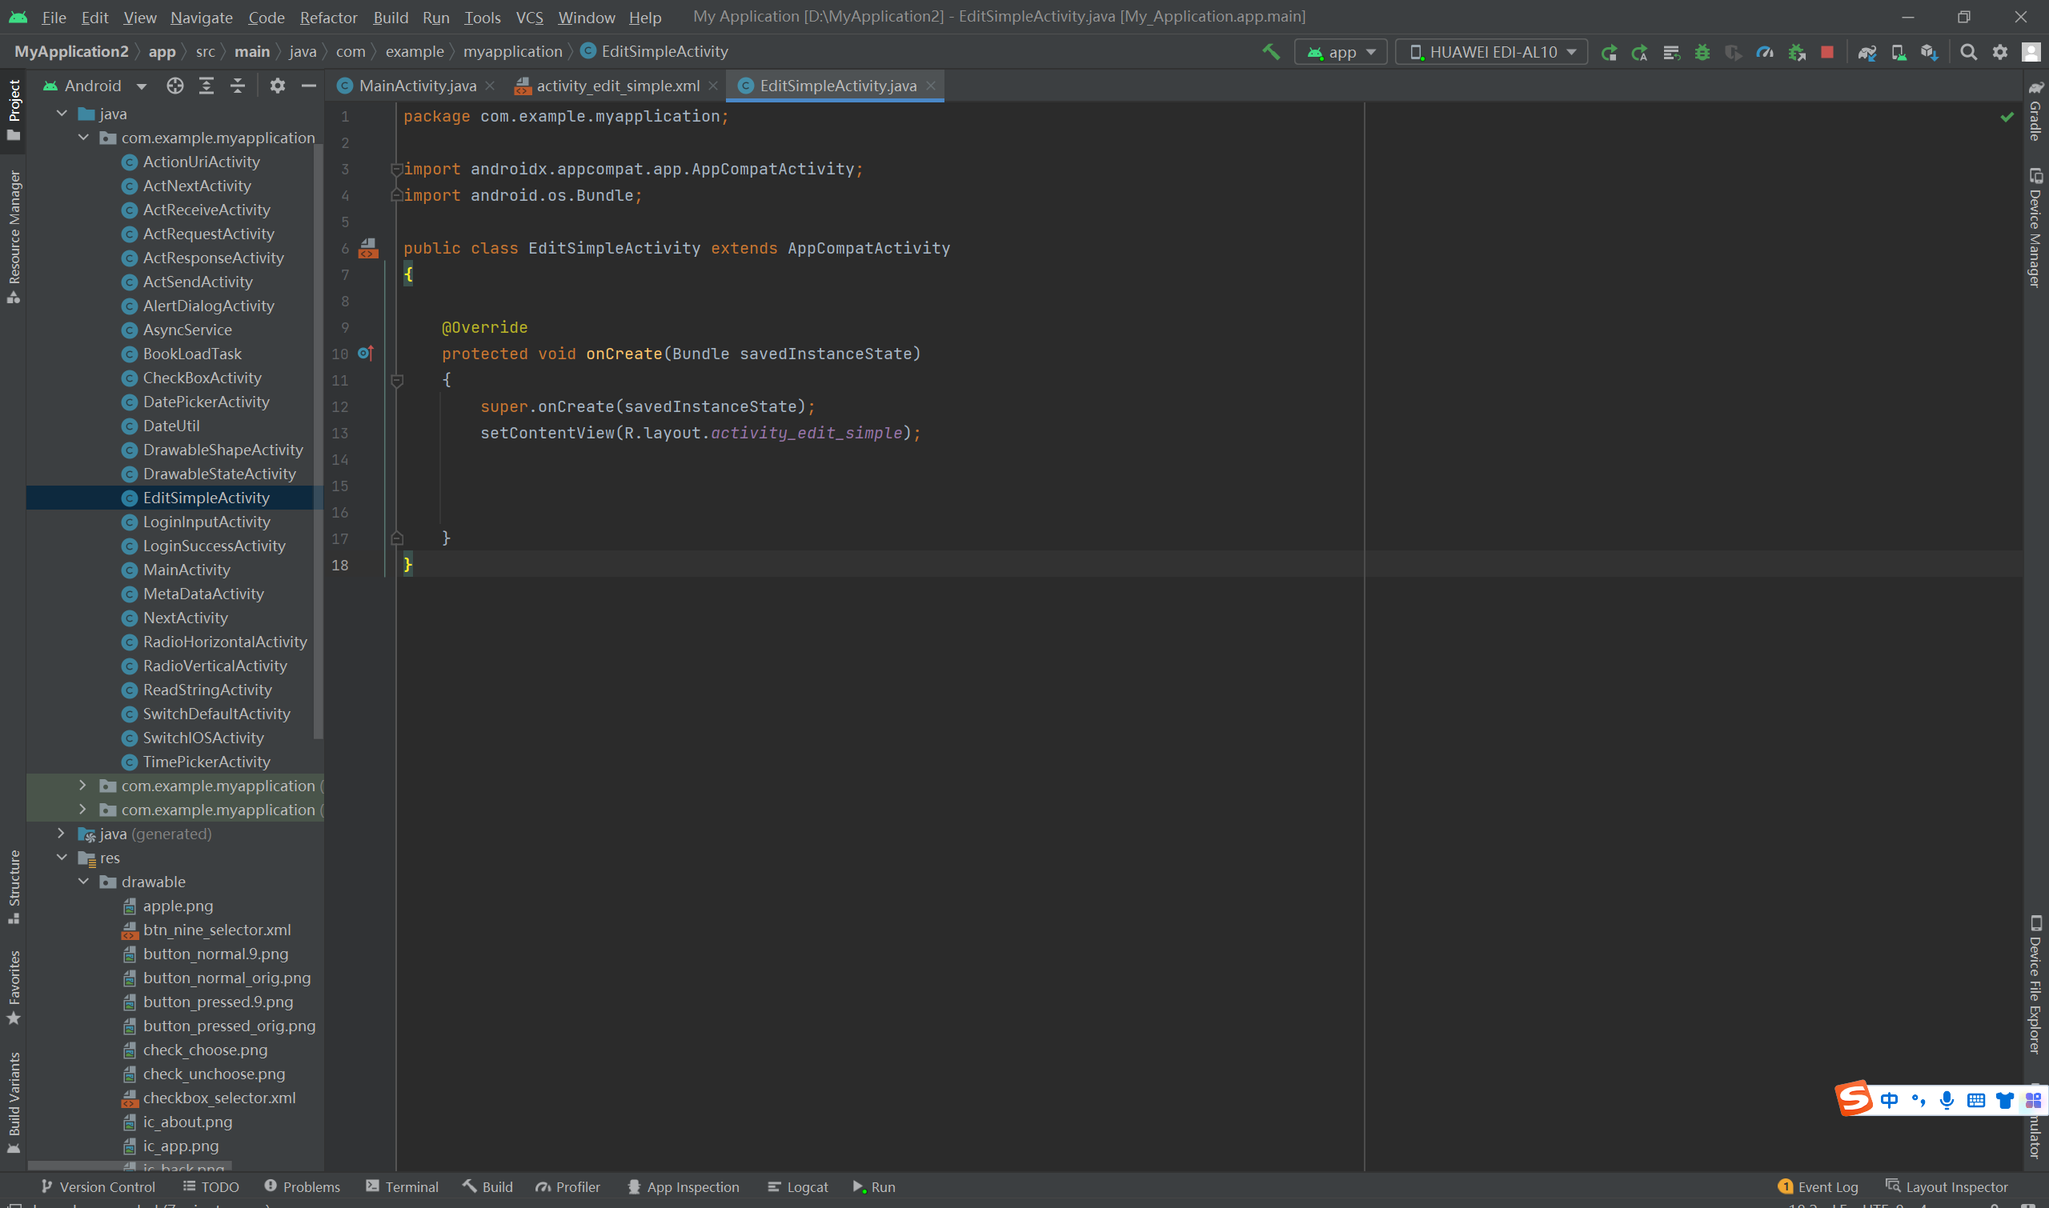Collapse the drawable folder in project tree
Screen dimensions: 2049x1208
click(84, 882)
